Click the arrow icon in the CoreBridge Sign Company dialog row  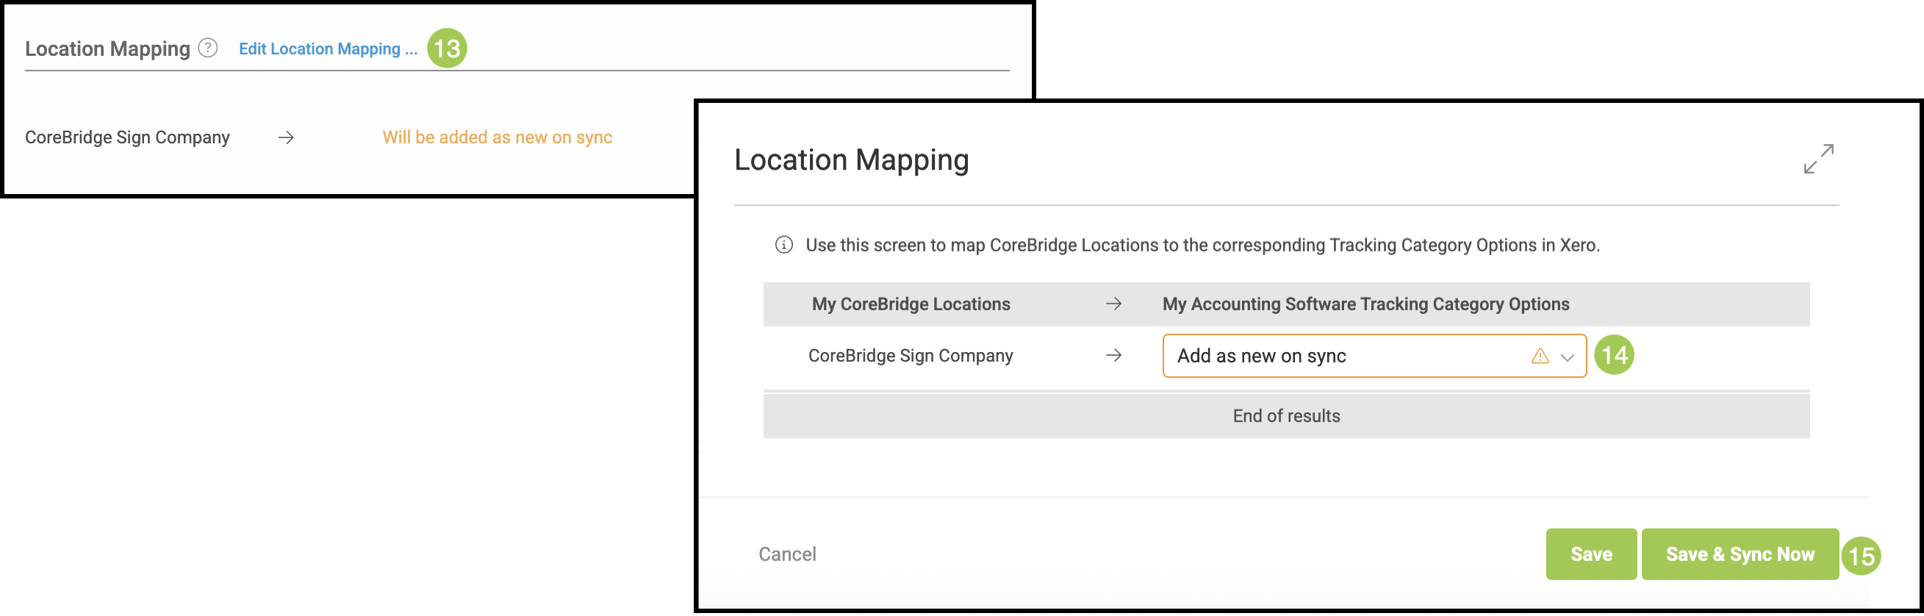(x=1113, y=357)
